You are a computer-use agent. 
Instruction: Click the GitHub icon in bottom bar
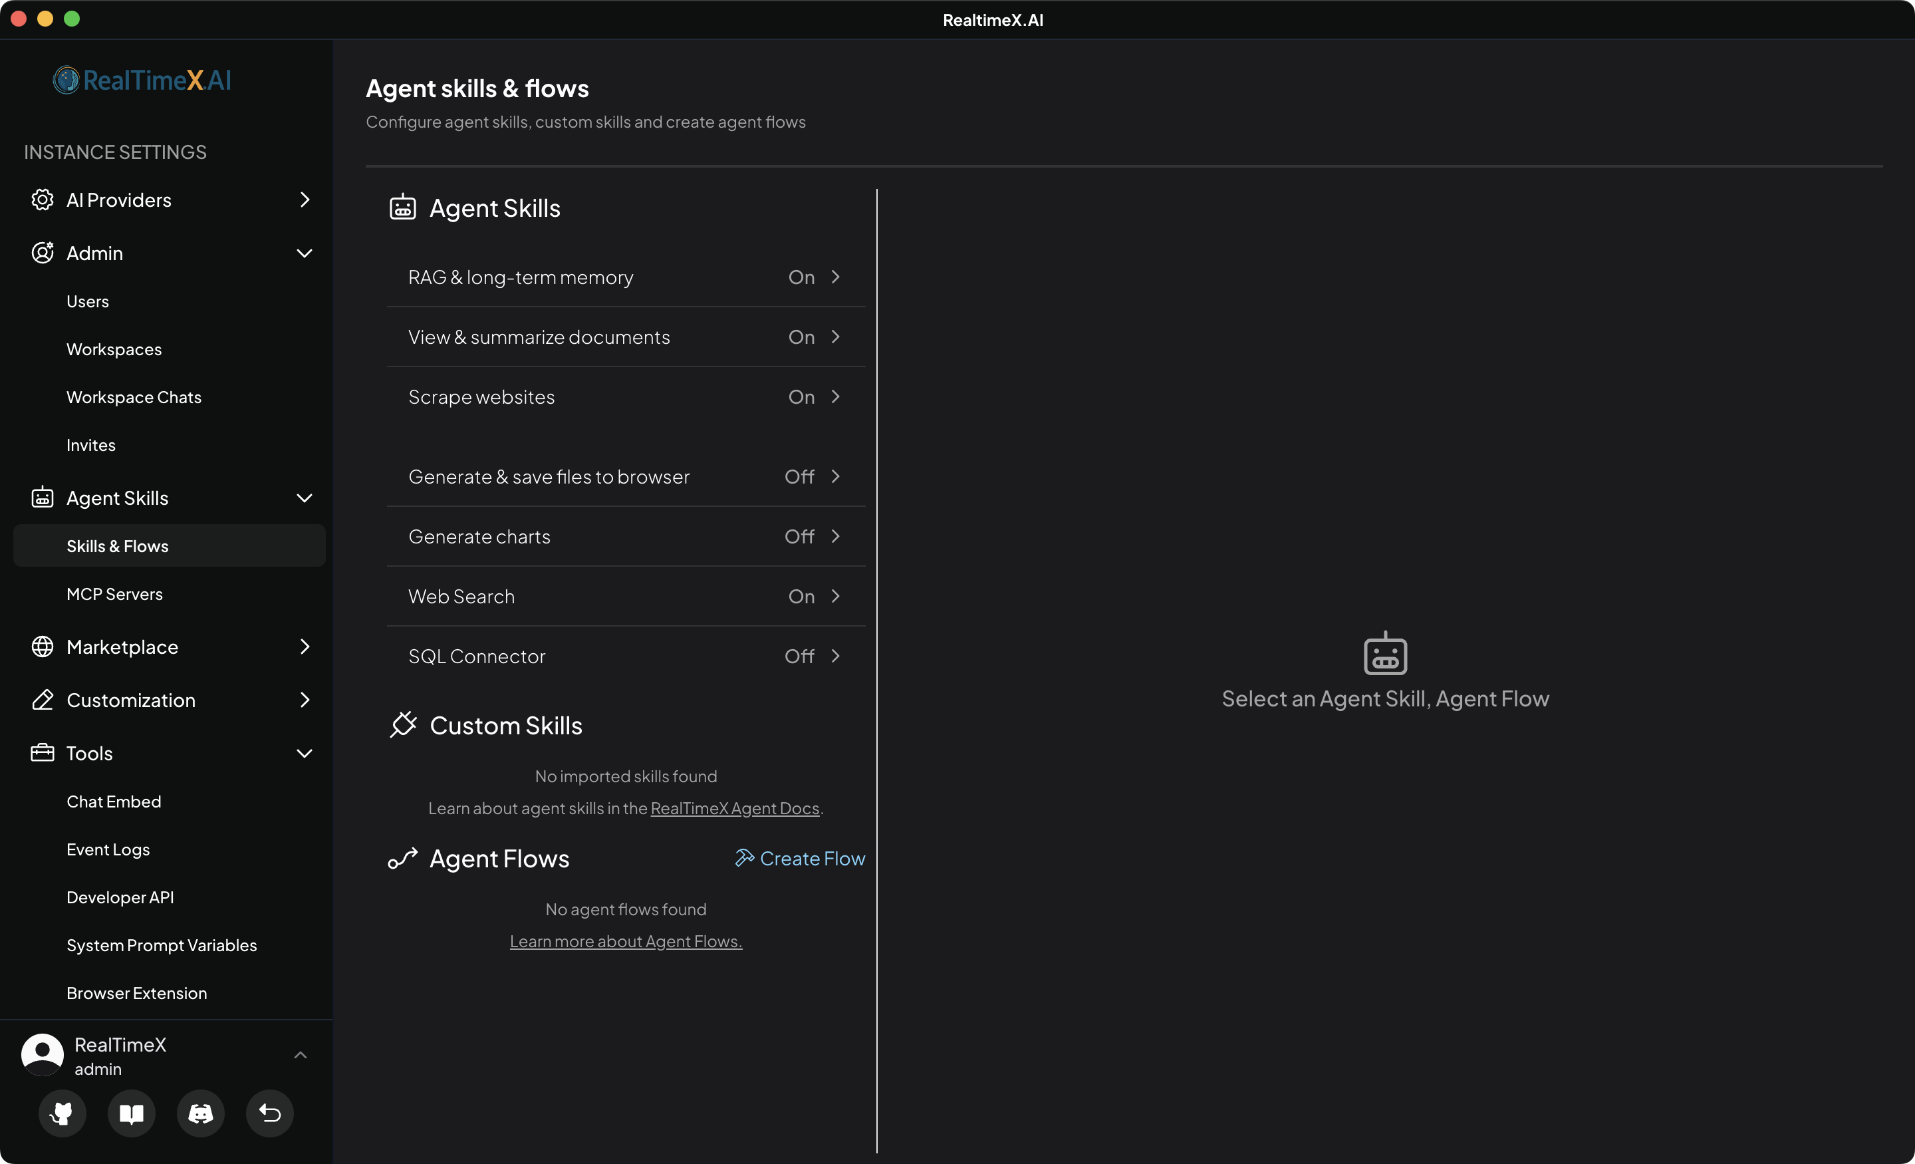(61, 1113)
